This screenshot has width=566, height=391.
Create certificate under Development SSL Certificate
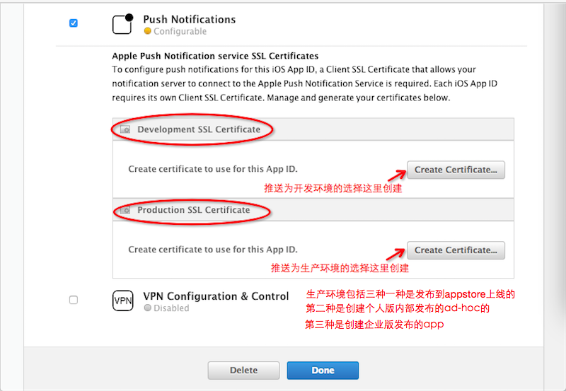pos(456,170)
